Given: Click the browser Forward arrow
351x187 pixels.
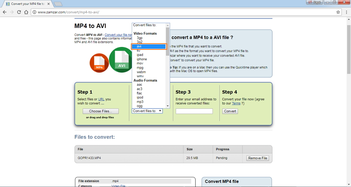Looking at the screenshot, I should coord(12,12).
